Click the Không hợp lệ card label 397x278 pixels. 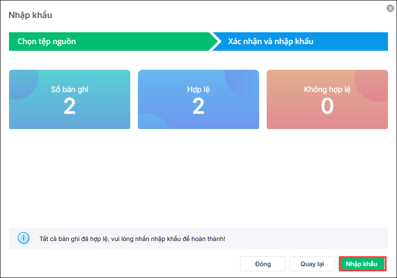point(327,89)
